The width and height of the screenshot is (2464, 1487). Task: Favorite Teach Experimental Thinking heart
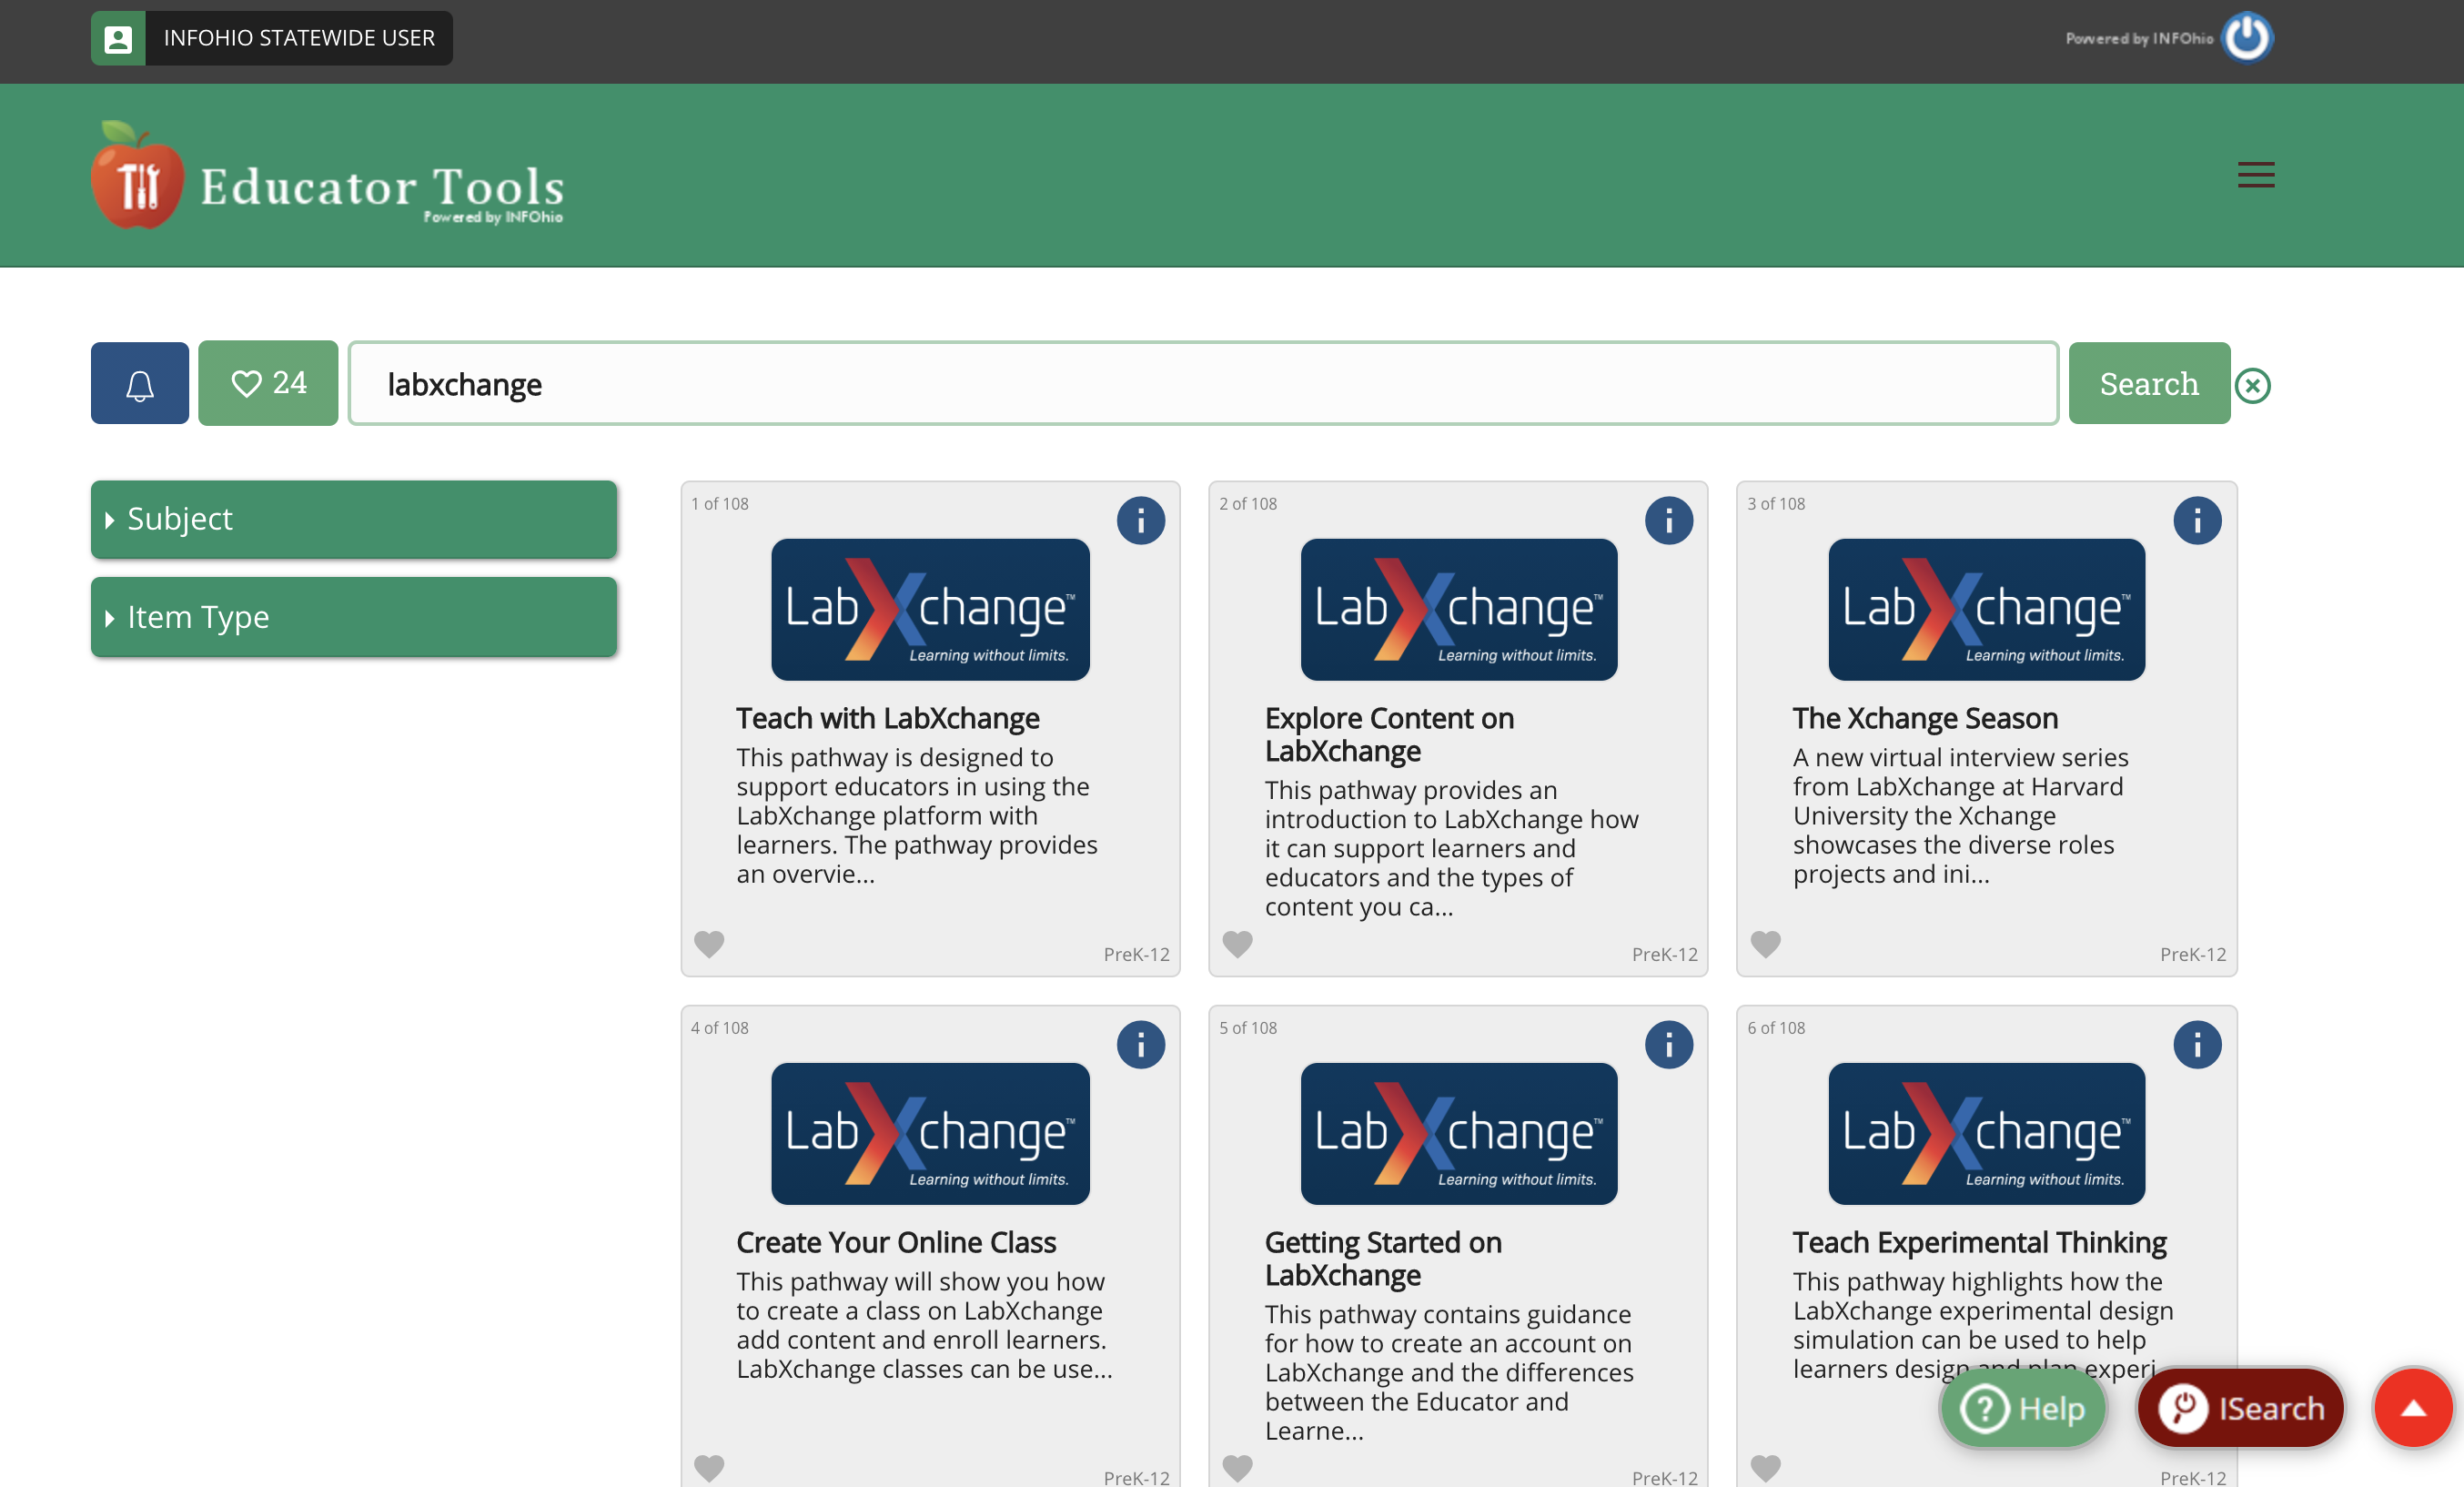pos(1765,1467)
